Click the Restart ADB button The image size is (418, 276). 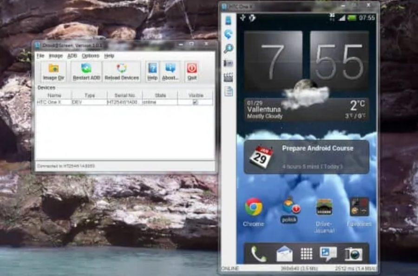pyautogui.click(x=85, y=71)
